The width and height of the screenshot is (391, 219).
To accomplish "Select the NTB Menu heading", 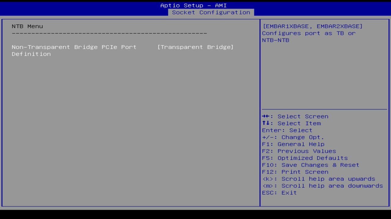I will tap(27, 26).
